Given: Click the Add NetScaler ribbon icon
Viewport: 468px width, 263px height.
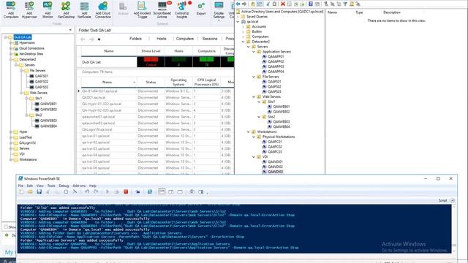Looking at the screenshot, I should (x=84, y=9).
